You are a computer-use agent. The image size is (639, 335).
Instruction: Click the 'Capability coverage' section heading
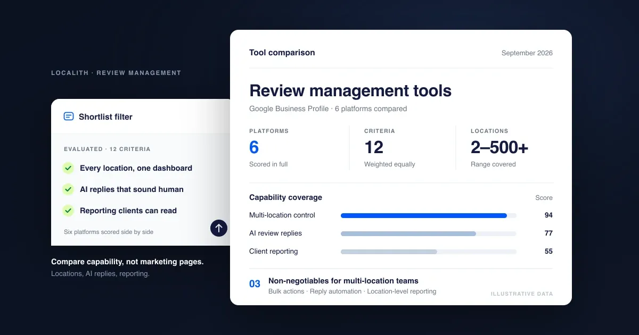[285, 197]
